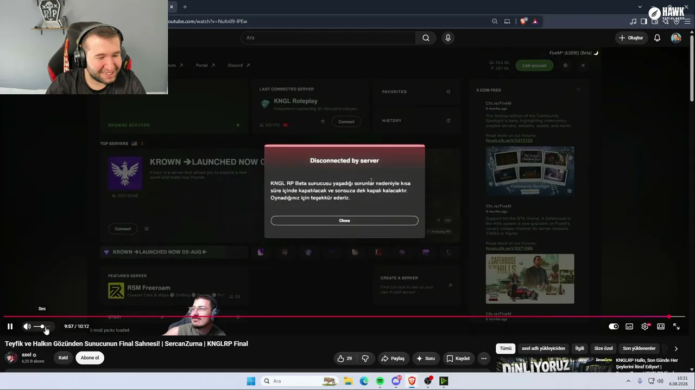Search by voice with microphone icon

coord(448,38)
